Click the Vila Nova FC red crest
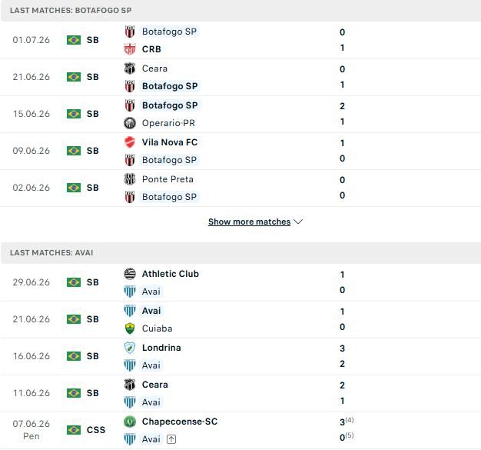The height and width of the screenshot is (450, 481). tap(130, 142)
